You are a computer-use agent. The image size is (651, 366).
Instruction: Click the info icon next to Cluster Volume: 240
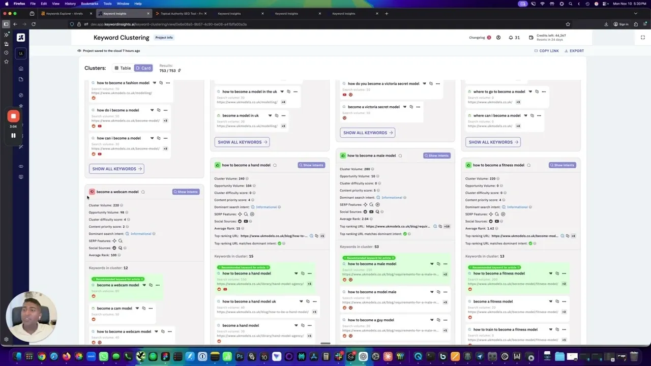pos(248,179)
